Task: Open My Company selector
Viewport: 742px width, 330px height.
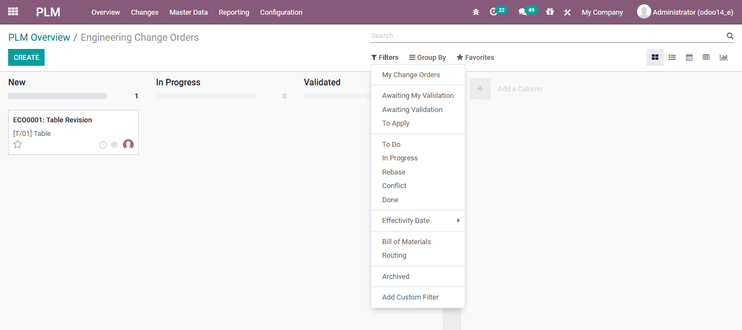Action: tap(602, 12)
